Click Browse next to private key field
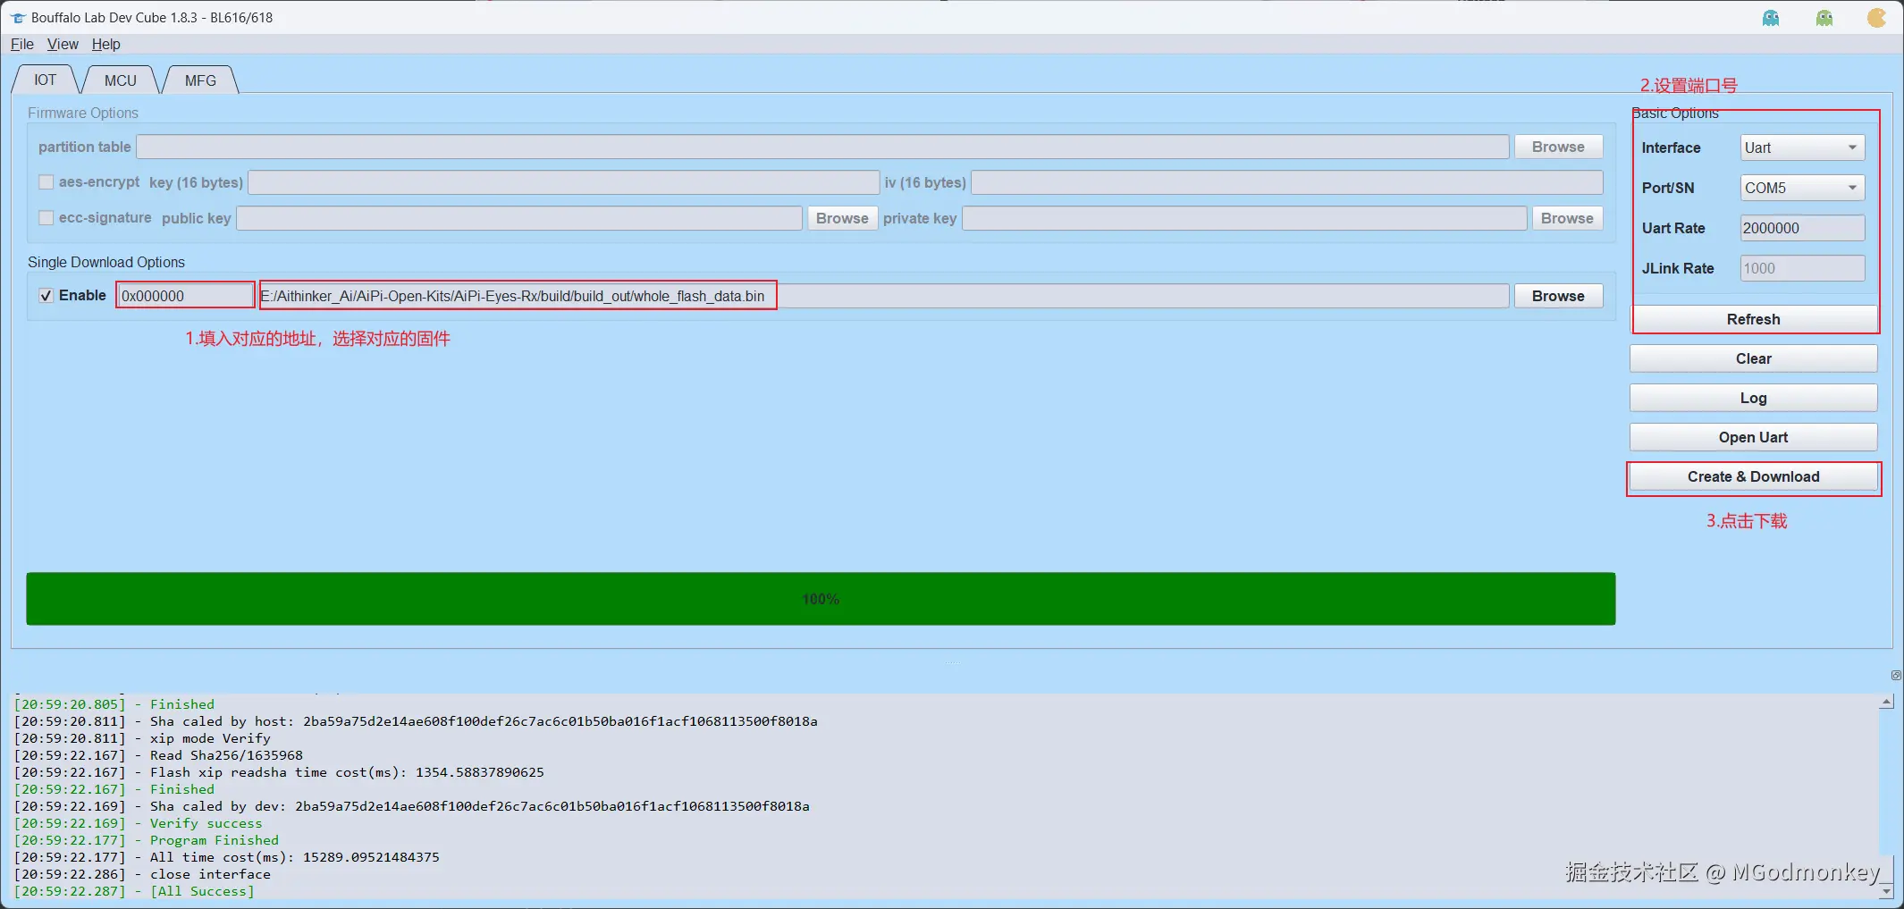1904x909 pixels. [1567, 218]
